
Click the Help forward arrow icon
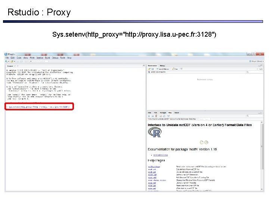click(x=152, y=116)
